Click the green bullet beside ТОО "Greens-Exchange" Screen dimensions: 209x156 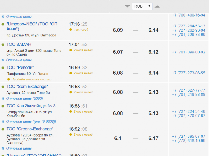[3, 129]
